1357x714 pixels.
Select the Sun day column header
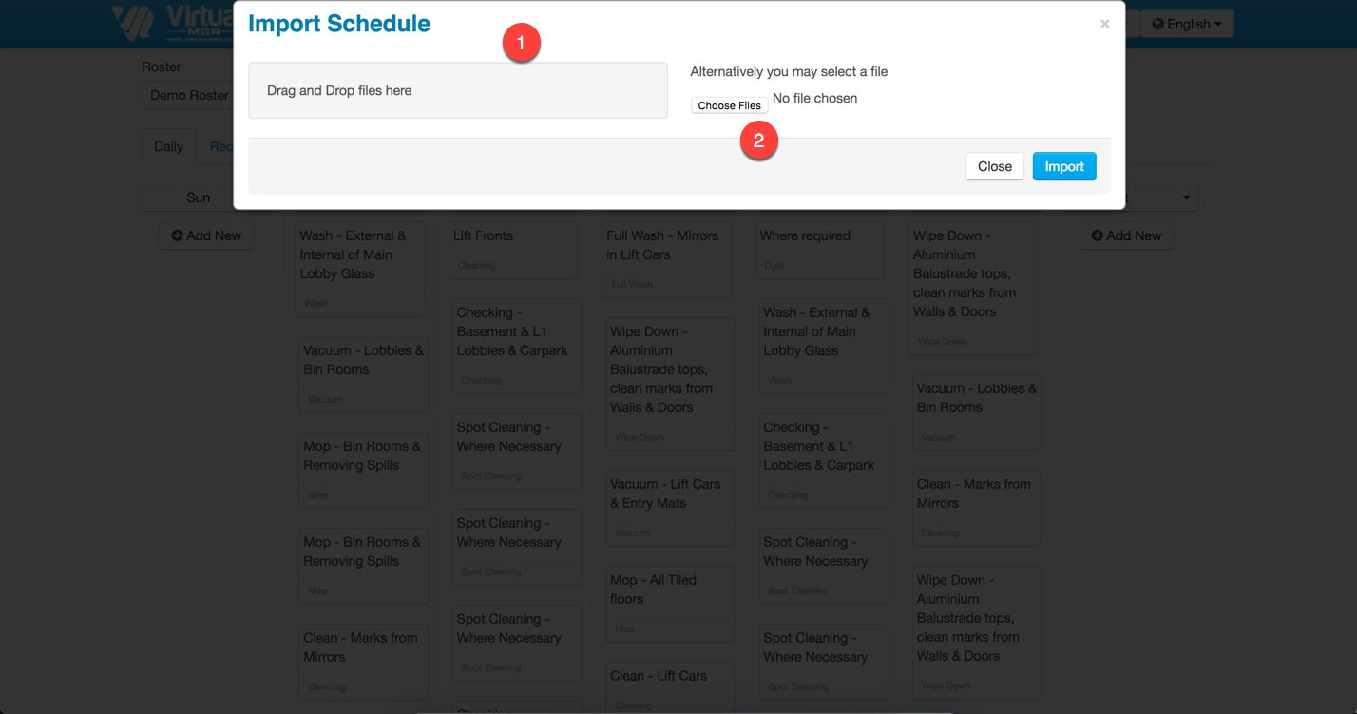pos(198,197)
